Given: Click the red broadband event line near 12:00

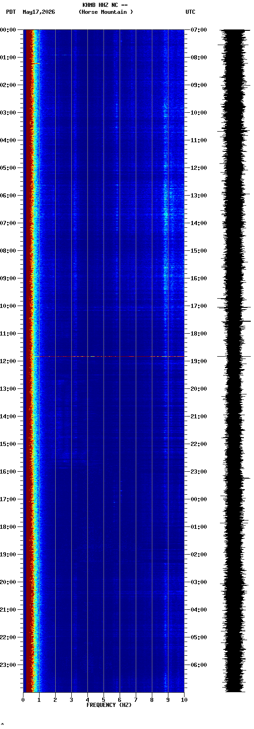Looking at the screenshot, I should 109,356.
